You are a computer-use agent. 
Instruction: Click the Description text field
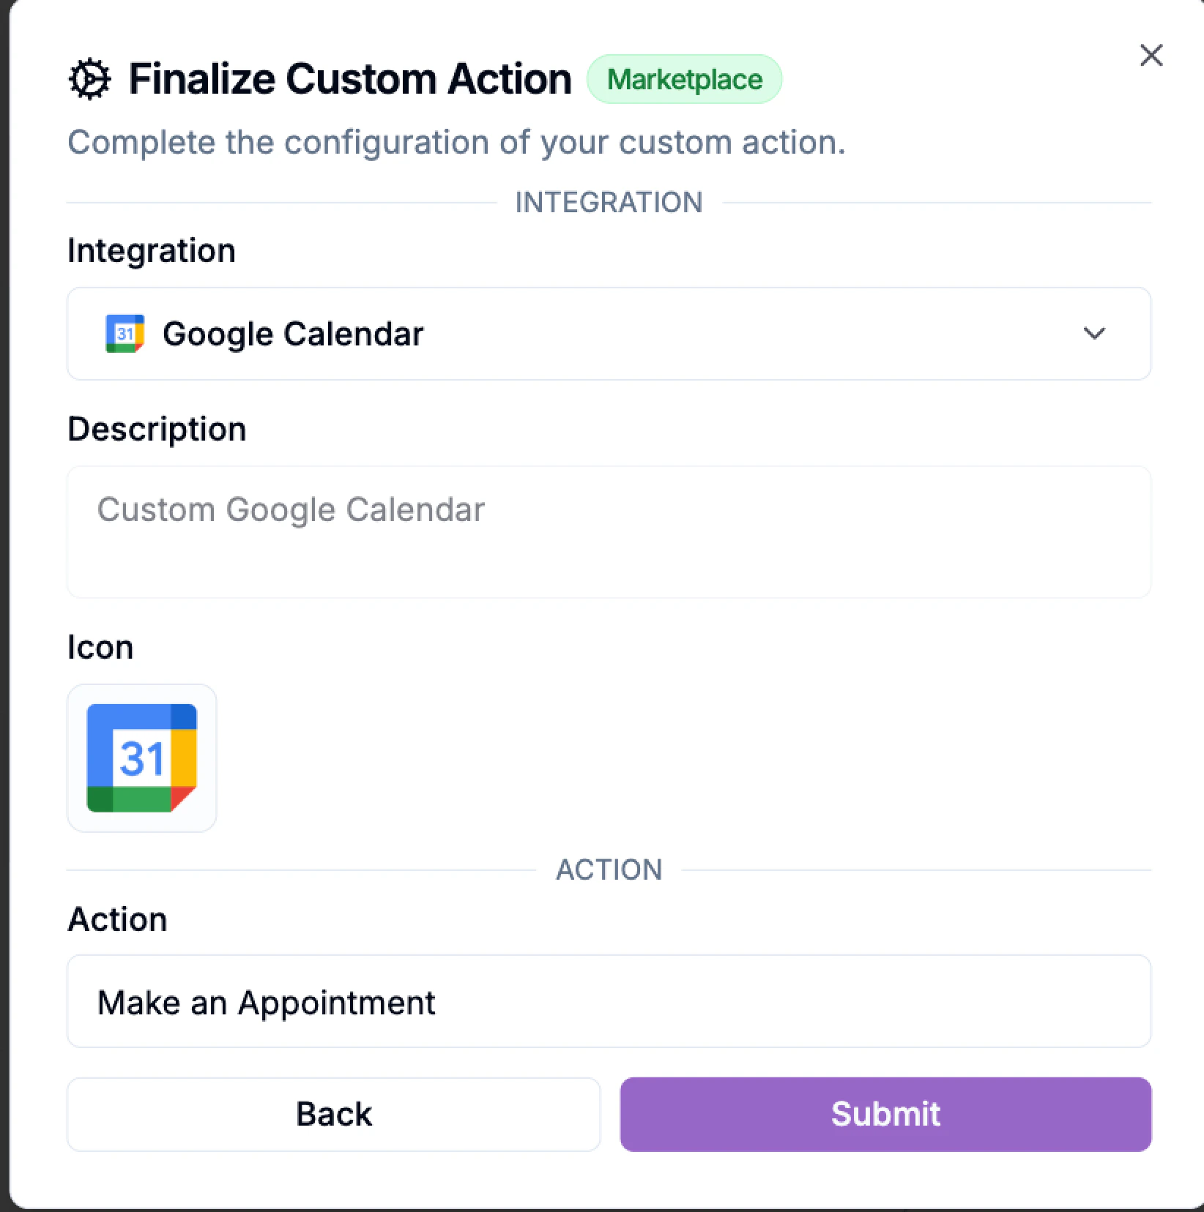coord(608,531)
